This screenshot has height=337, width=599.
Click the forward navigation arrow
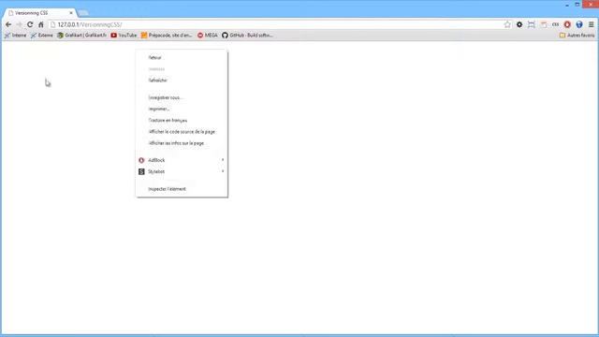click(x=19, y=24)
